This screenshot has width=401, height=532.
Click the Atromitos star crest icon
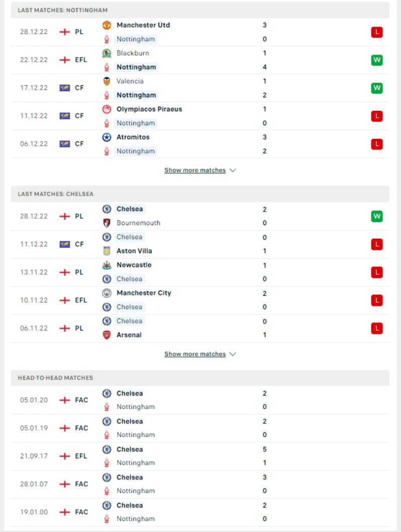pyautogui.click(x=107, y=137)
